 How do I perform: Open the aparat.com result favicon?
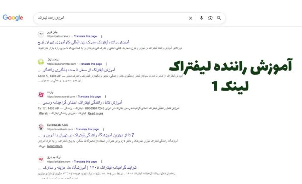(41, 94)
